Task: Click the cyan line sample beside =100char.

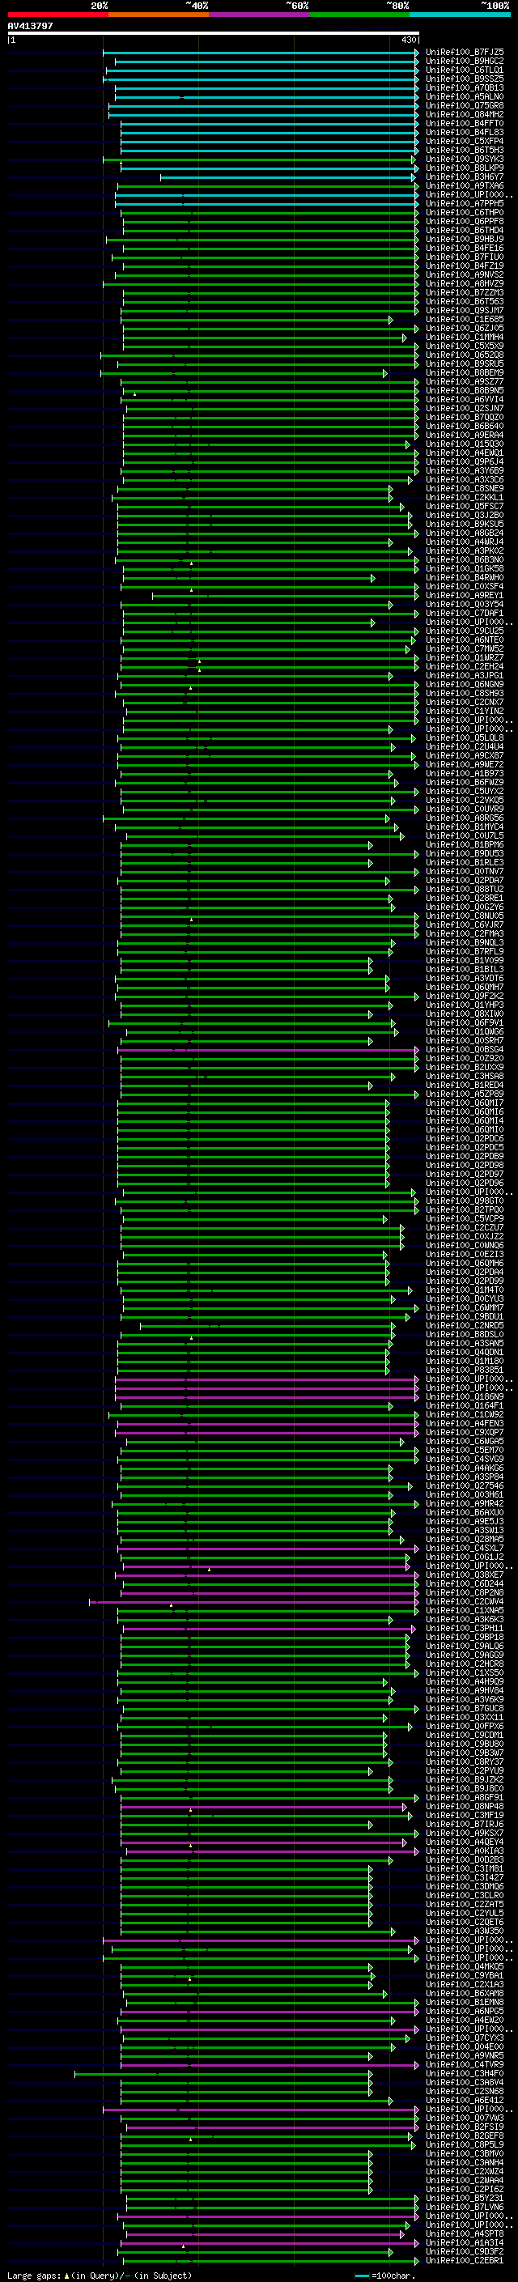Action: pyautogui.click(x=361, y=2276)
